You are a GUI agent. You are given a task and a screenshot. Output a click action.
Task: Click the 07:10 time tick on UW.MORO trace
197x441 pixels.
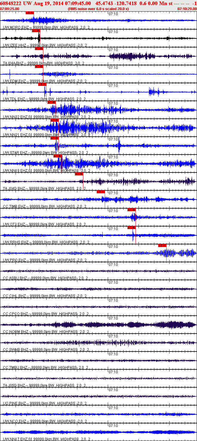pos(113,14)
